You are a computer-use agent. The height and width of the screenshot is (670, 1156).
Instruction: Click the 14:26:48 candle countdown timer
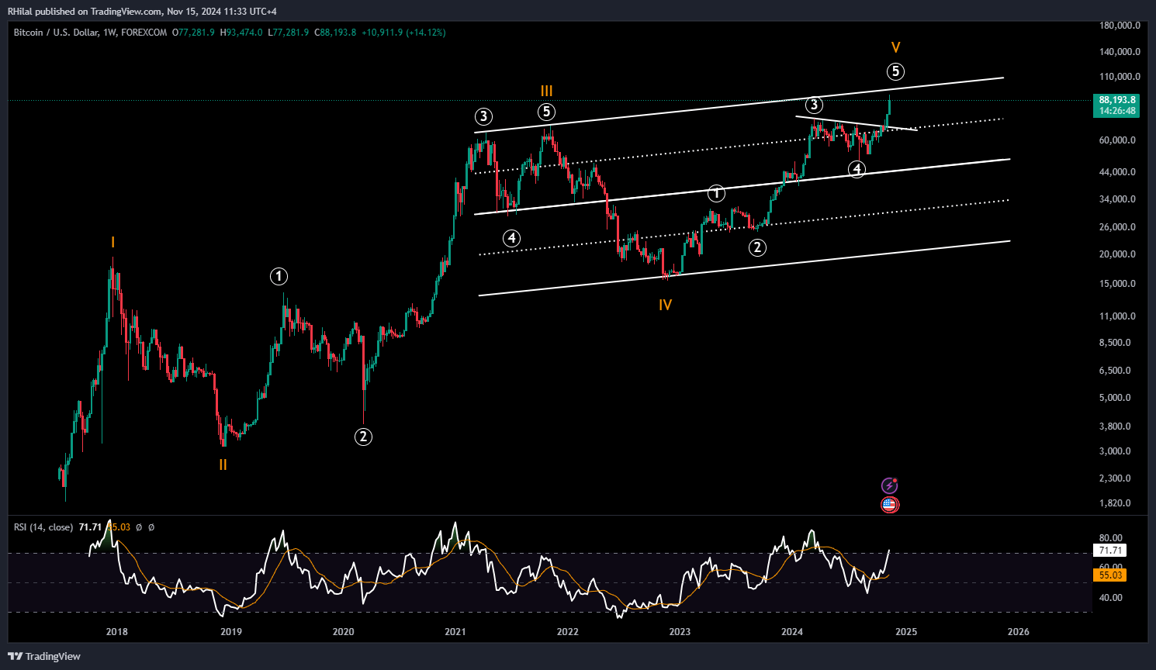pos(1117,111)
